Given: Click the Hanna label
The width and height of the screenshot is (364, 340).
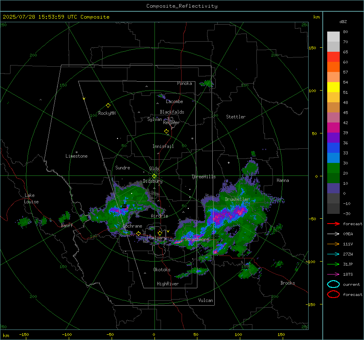Looking at the screenshot, I should 283,180.
